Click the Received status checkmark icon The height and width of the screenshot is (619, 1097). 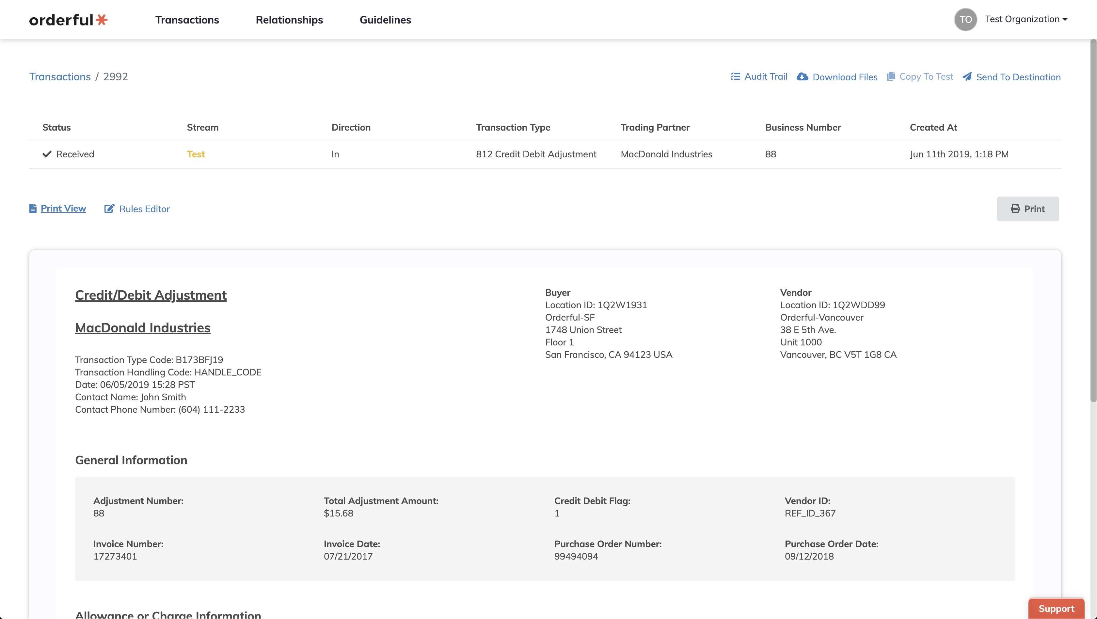point(47,154)
